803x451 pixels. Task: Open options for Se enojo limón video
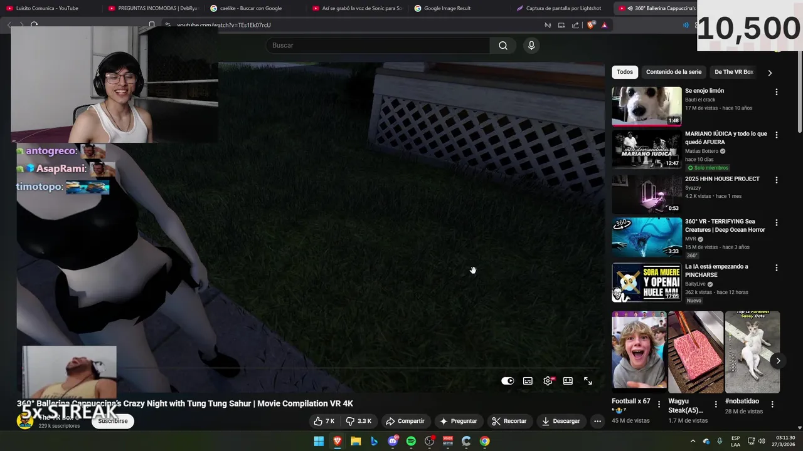point(777,92)
